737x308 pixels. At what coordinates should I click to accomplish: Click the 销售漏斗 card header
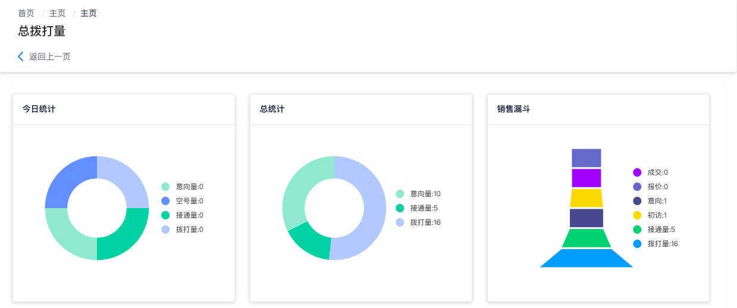point(598,109)
